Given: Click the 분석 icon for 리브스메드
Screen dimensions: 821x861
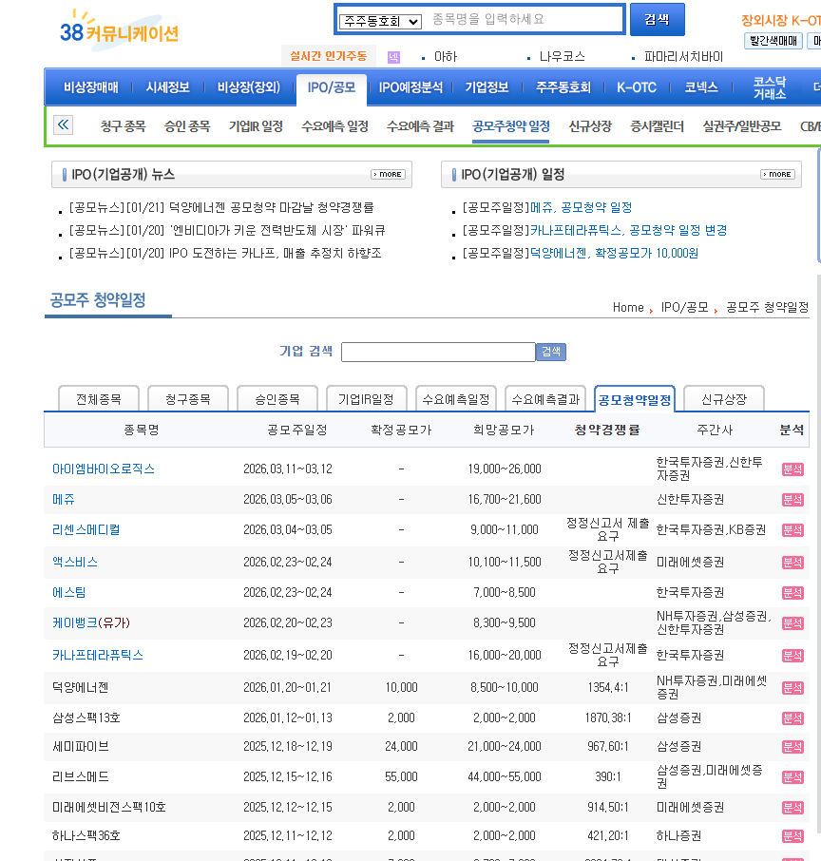Looking at the screenshot, I should [x=792, y=777].
